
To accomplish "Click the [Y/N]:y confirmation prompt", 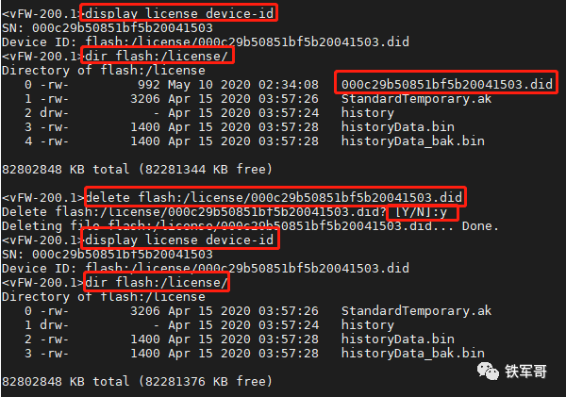I will coord(421,212).
